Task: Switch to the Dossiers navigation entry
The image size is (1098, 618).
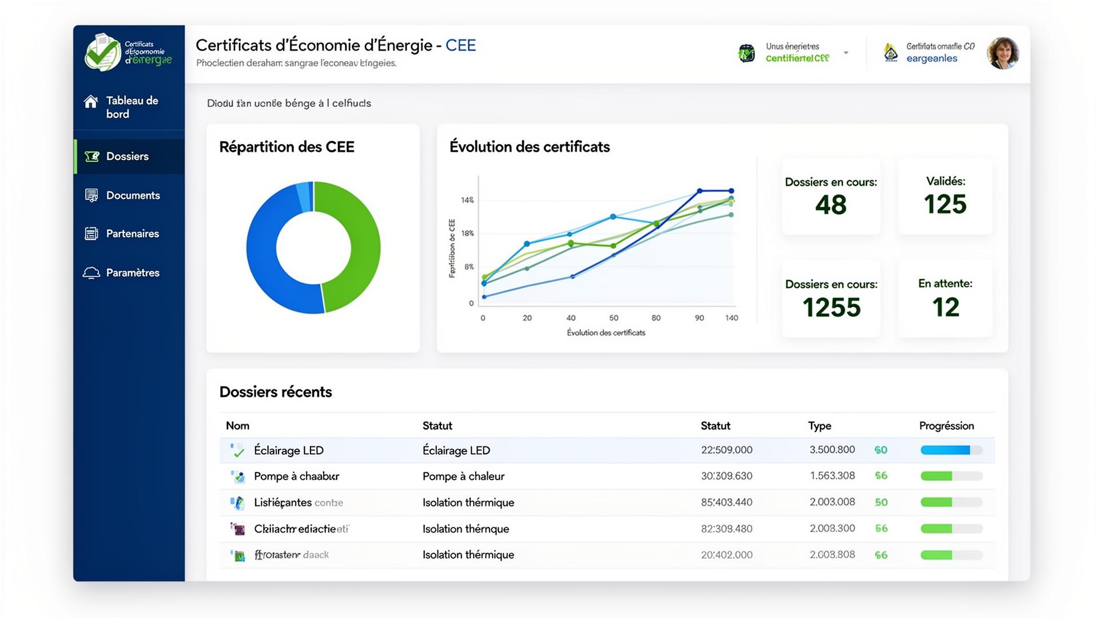Action: [x=127, y=156]
